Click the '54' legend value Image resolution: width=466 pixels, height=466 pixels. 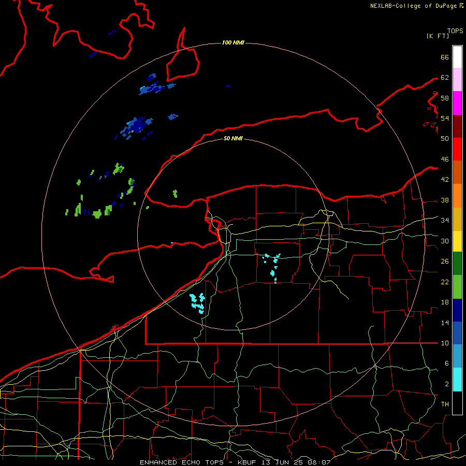445,118
